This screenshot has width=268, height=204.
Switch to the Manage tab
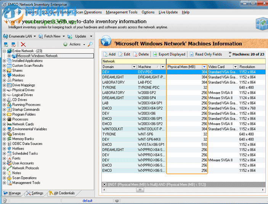point(12,193)
